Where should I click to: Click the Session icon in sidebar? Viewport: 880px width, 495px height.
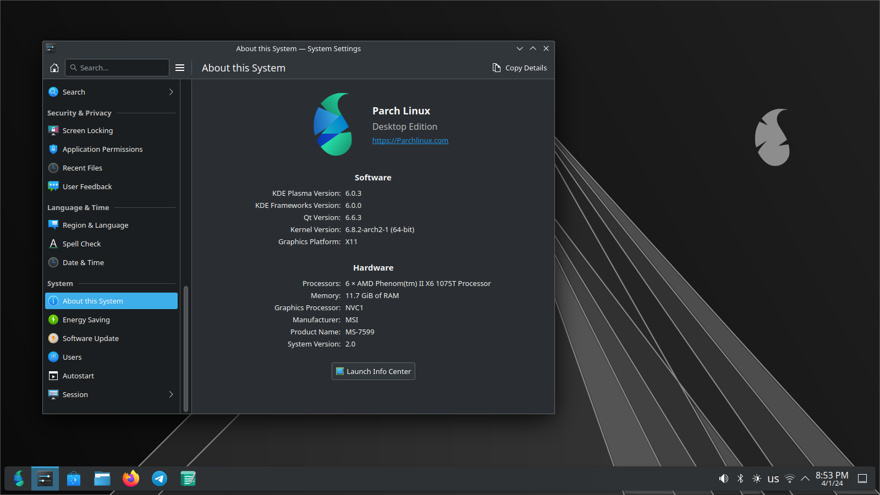click(x=53, y=394)
